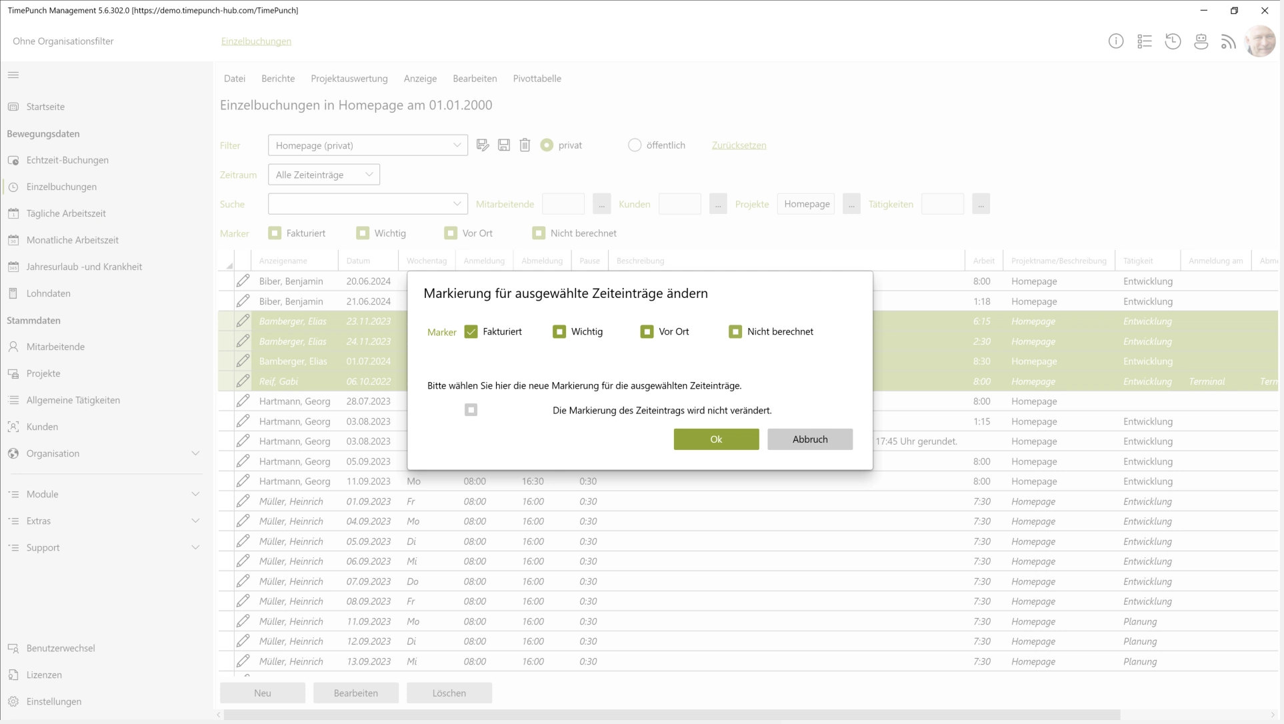Image resolution: width=1284 pixels, height=724 pixels.
Task: Toggle Fakturiert checkbox in dialog
Action: tap(471, 331)
